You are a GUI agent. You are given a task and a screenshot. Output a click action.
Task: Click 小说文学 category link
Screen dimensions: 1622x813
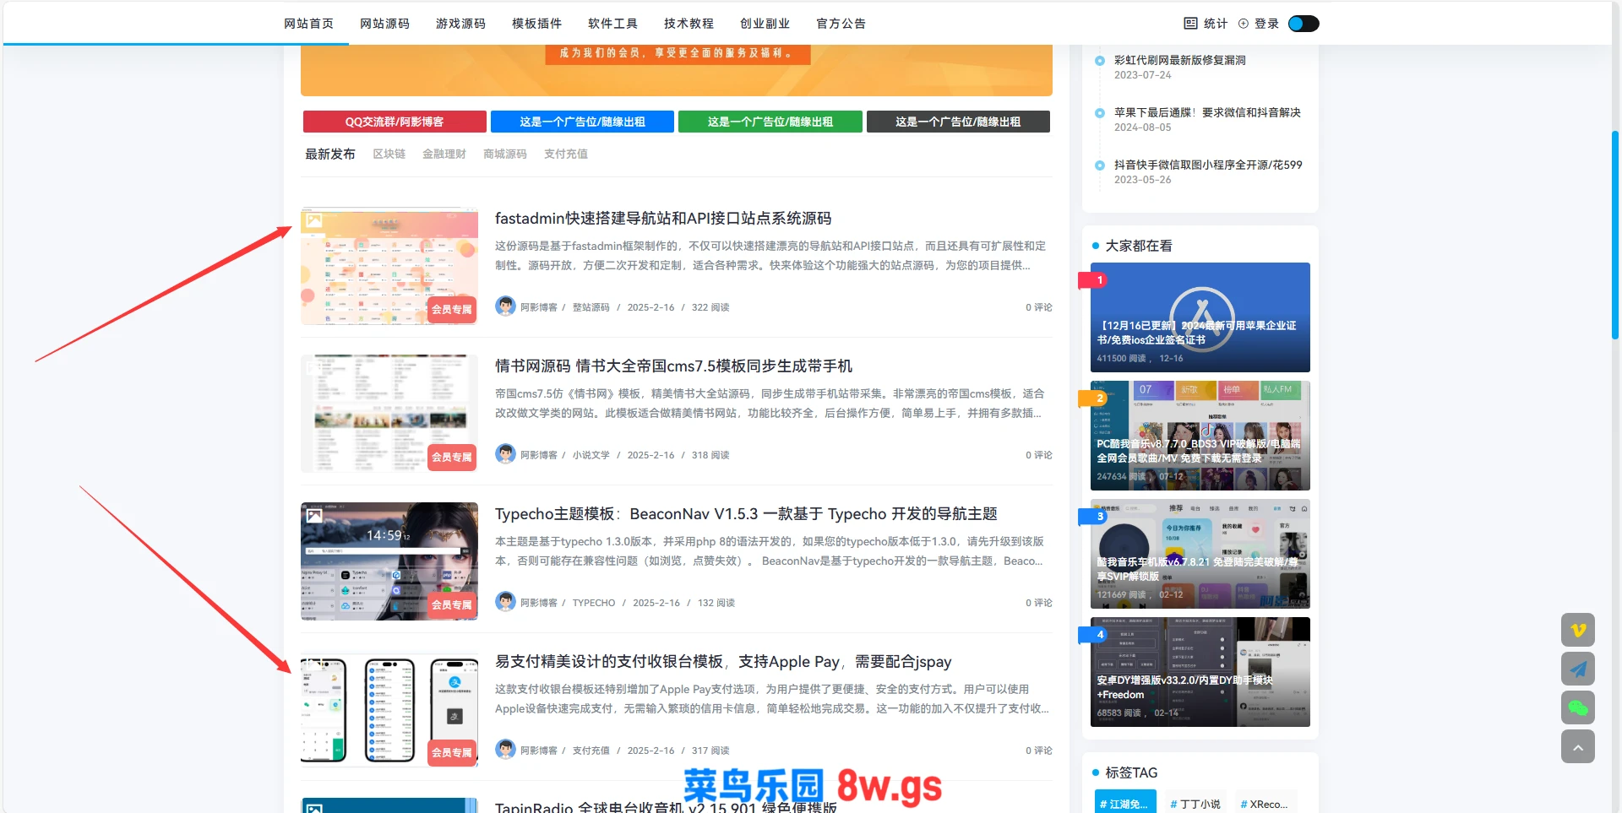[x=591, y=455]
